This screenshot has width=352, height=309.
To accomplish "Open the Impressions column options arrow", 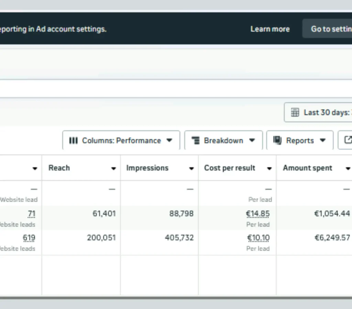I will [191, 169].
